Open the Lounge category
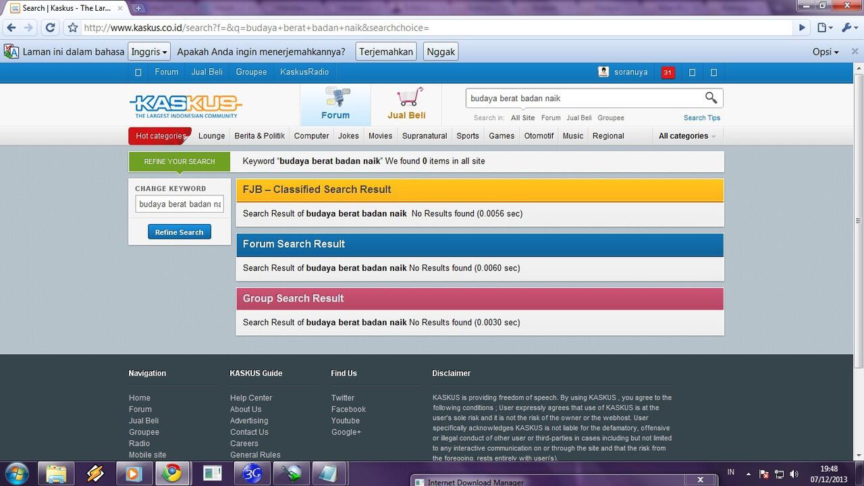 (211, 136)
